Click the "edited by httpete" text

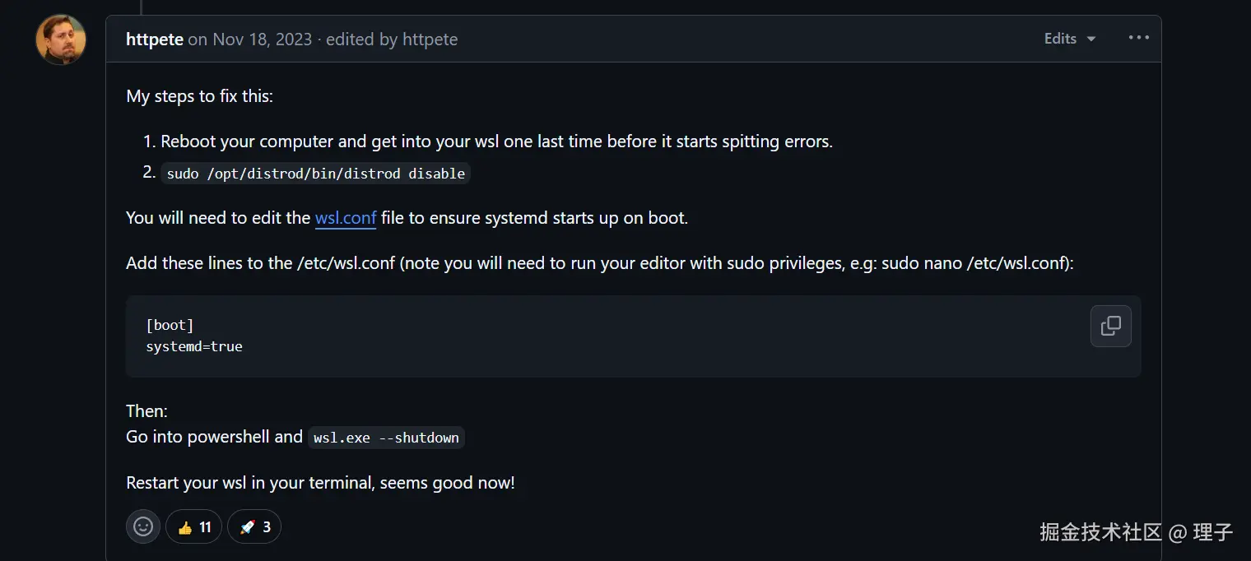(x=392, y=39)
